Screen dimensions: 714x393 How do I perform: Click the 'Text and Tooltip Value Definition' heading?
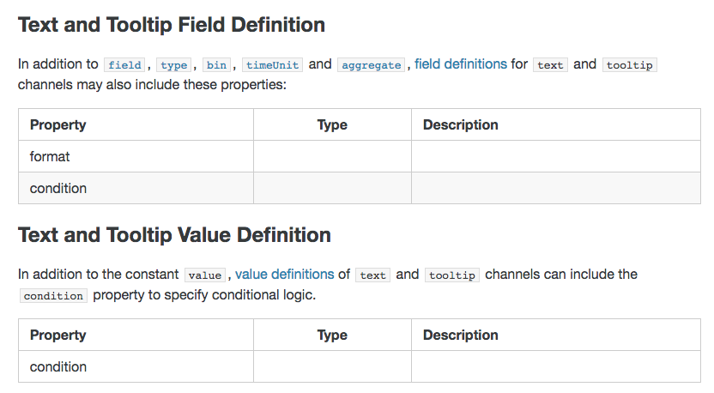tap(174, 234)
